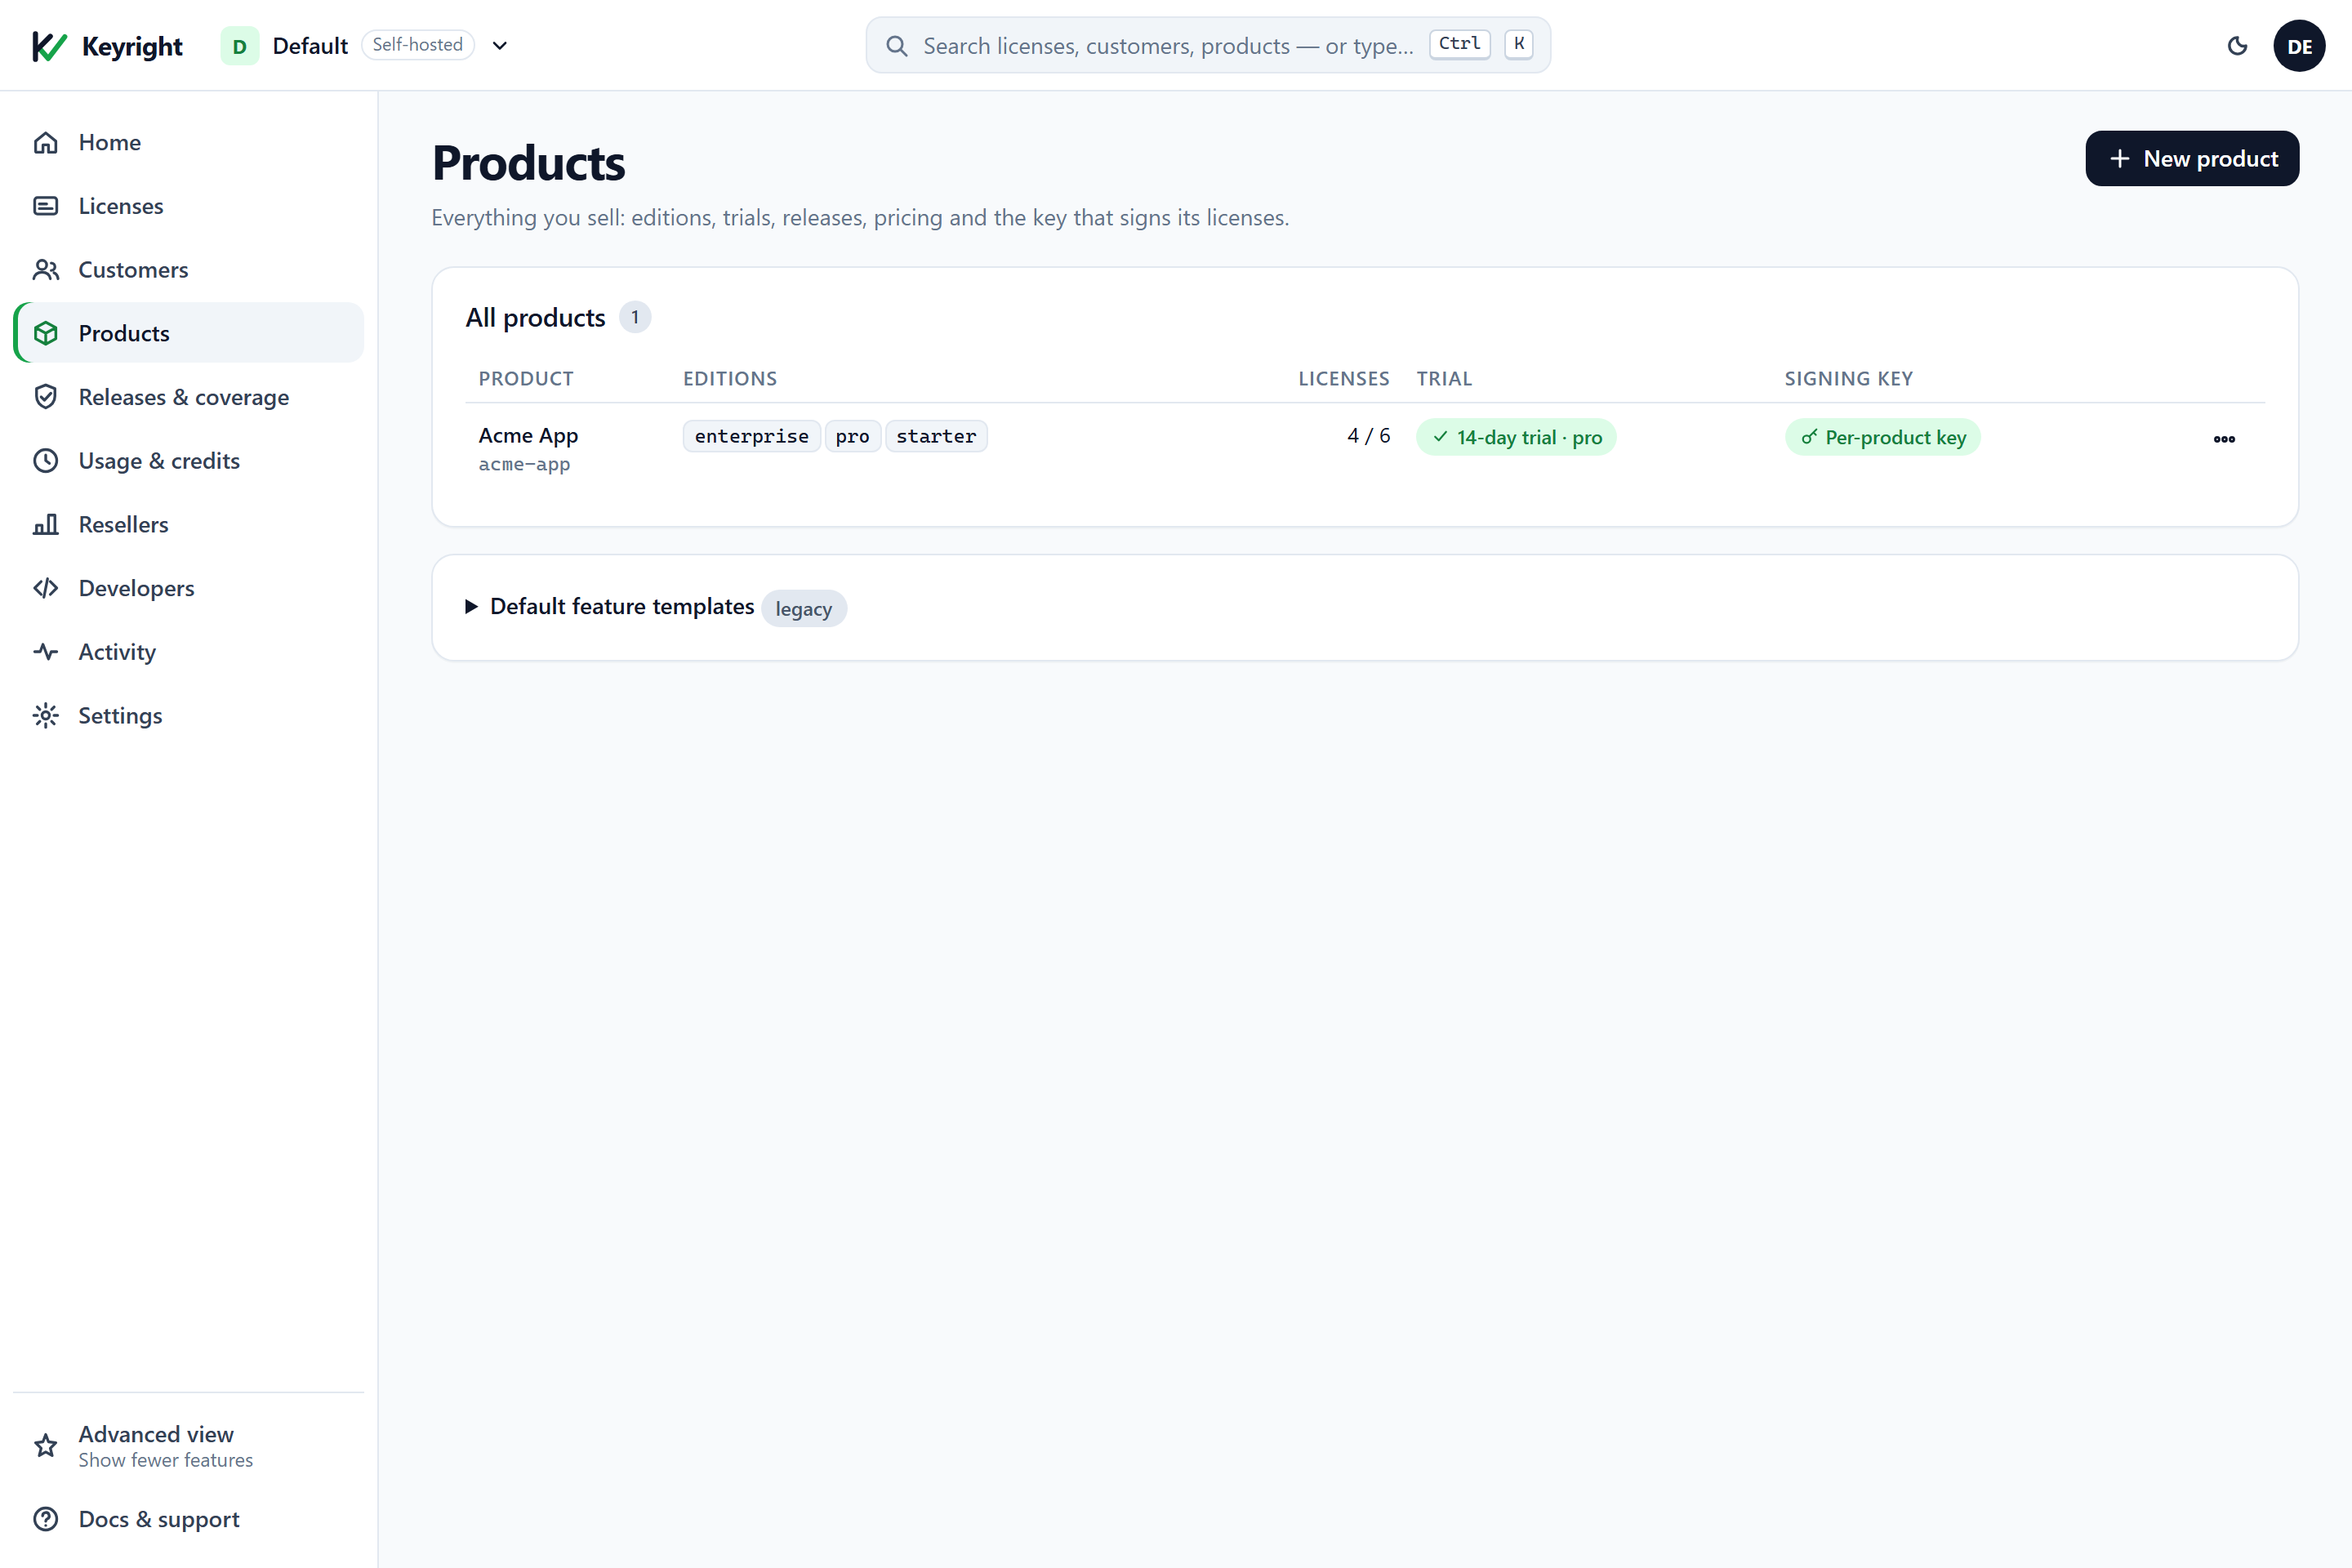Click the Activity pulse icon

(46, 652)
